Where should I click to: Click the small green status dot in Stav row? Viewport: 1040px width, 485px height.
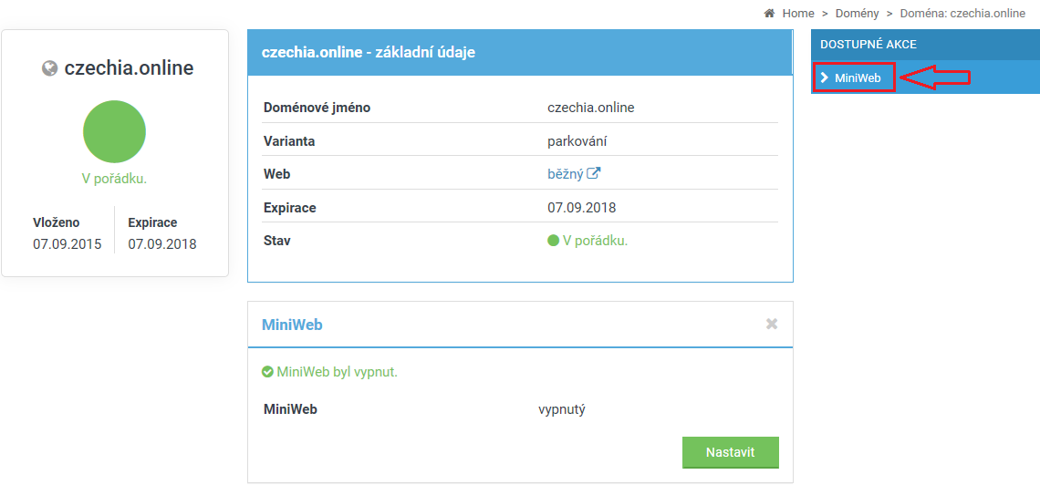553,242
